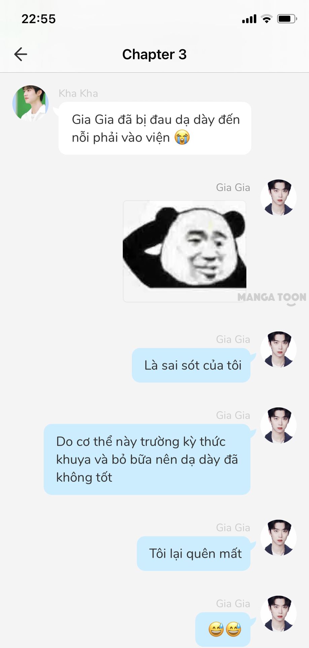Tap the Chapter 3 title
Screen dimensions: 309x648
tap(154, 54)
